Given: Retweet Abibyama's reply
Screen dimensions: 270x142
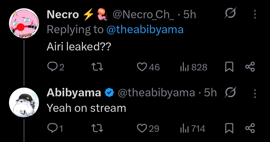Looking at the screenshot, I should 97,128.
